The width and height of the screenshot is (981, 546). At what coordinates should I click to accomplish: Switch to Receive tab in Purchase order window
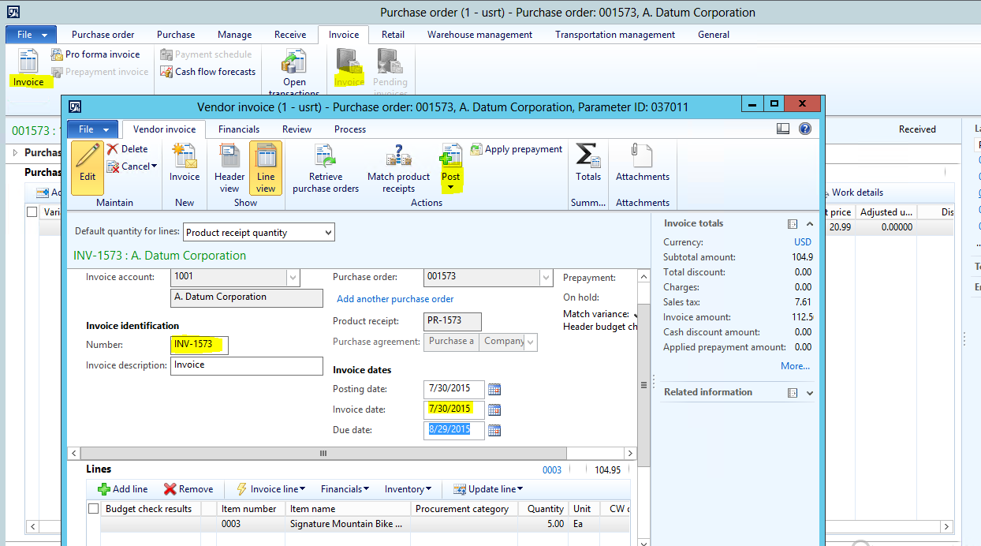point(290,35)
